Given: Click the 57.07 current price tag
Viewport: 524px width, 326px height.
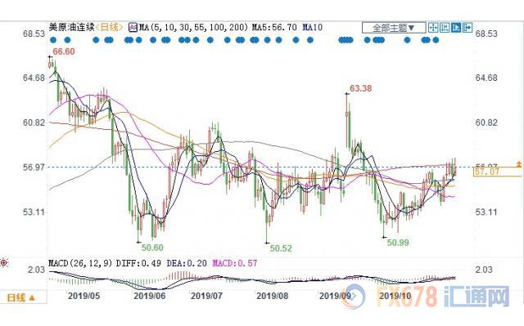Looking at the screenshot, I should (487, 172).
